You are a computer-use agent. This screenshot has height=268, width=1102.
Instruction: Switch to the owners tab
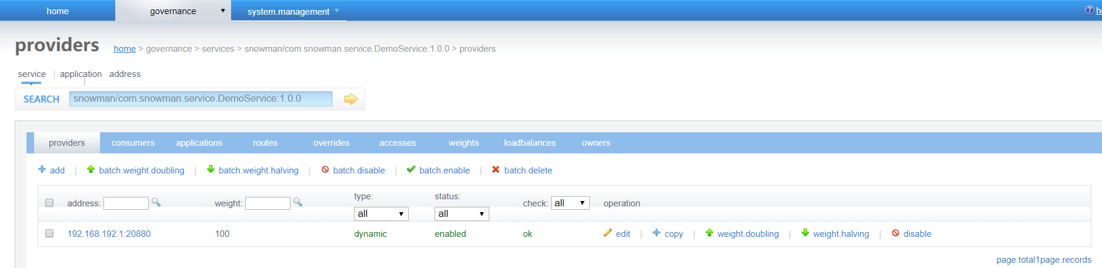point(596,143)
